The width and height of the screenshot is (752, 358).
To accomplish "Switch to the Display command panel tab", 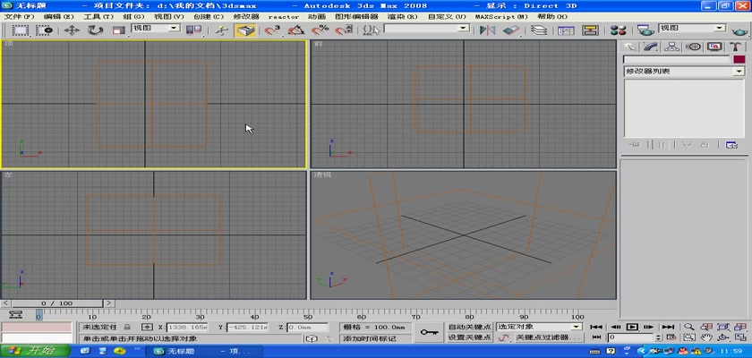I will point(714,47).
